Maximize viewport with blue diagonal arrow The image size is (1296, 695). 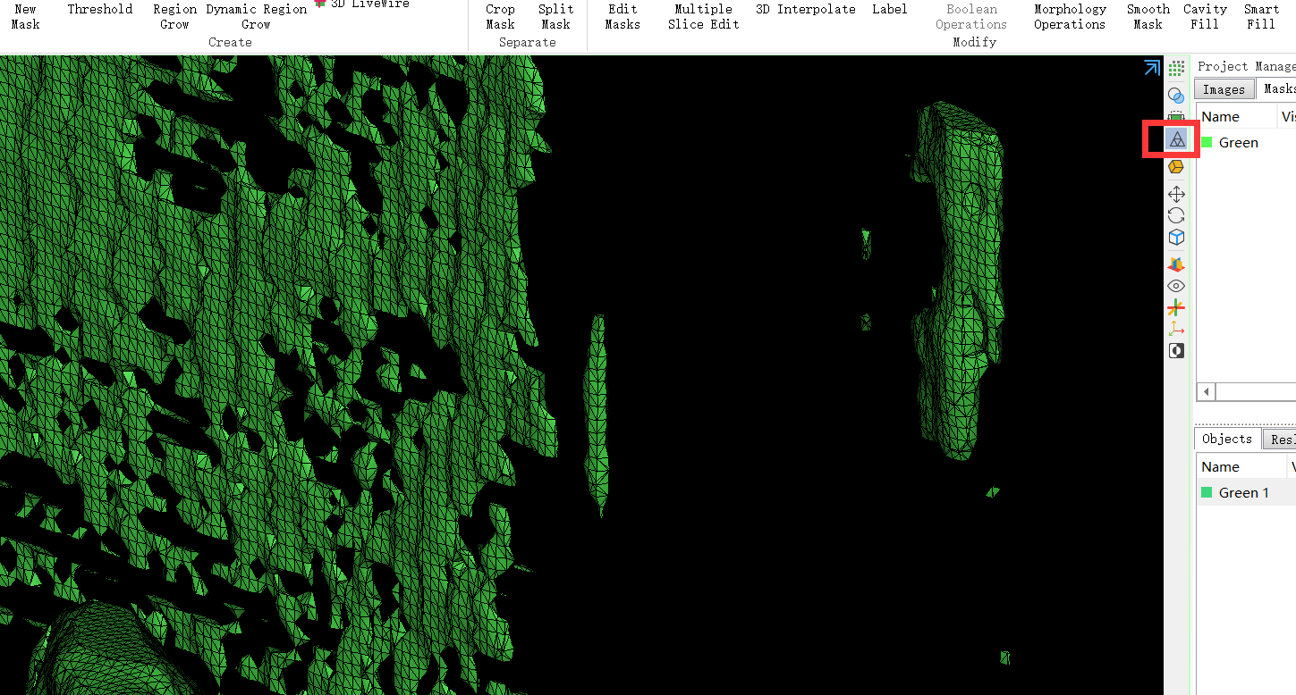point(1152,68)
